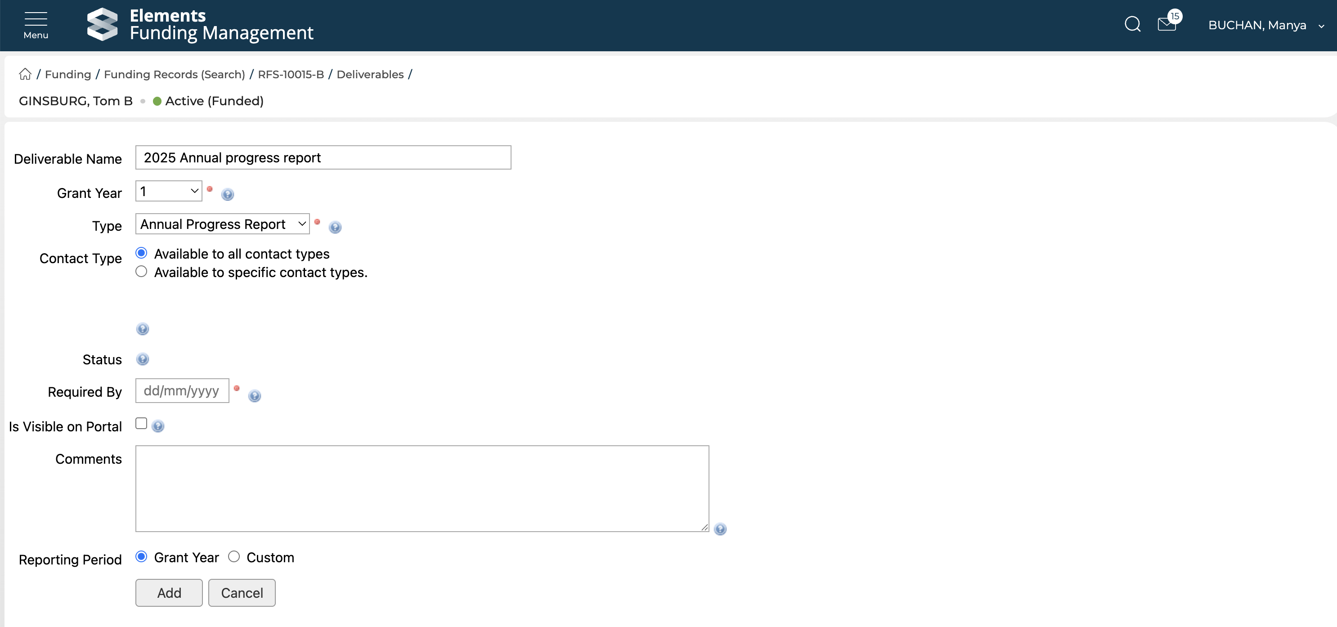Click the Required By date field
Image resolution: width=1337 pixels, height=627 pixels.
(x=182, y=391)
